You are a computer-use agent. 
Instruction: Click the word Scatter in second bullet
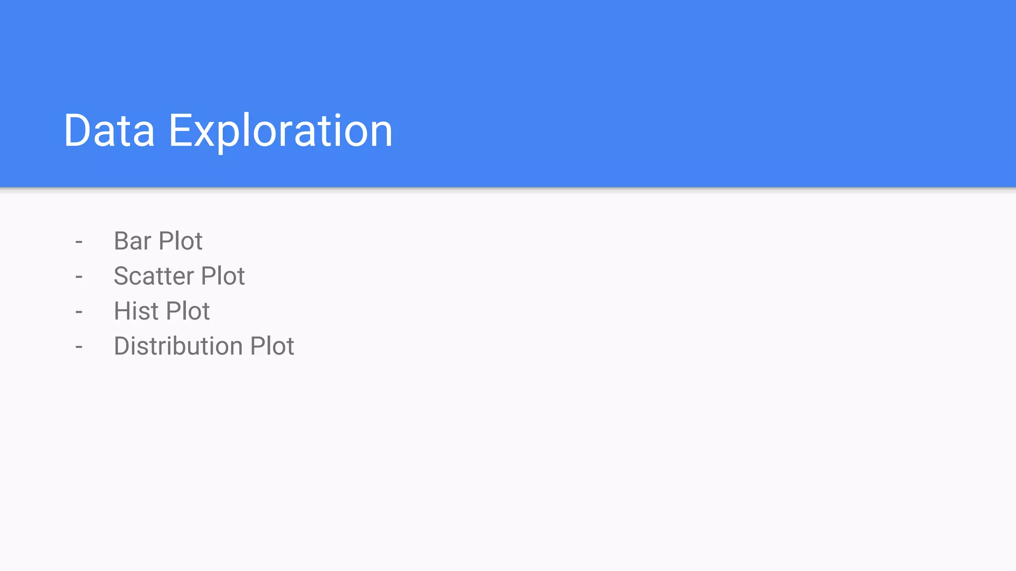154,276
